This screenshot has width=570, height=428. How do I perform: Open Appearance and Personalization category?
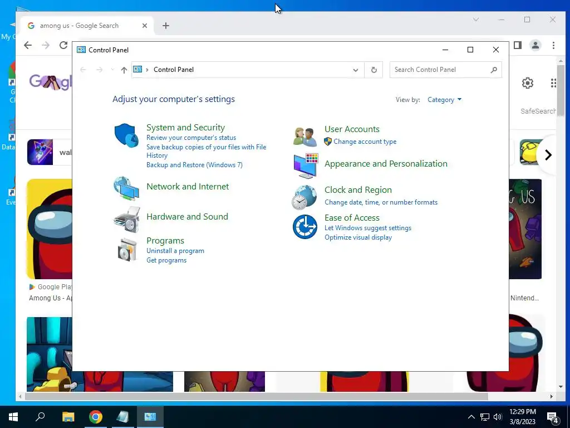coord(386,164)
